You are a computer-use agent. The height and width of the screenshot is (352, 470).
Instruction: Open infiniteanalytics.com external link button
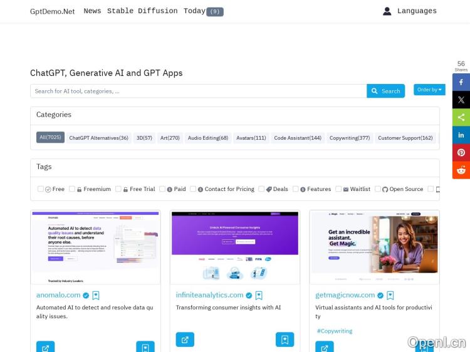coord(185,339)
